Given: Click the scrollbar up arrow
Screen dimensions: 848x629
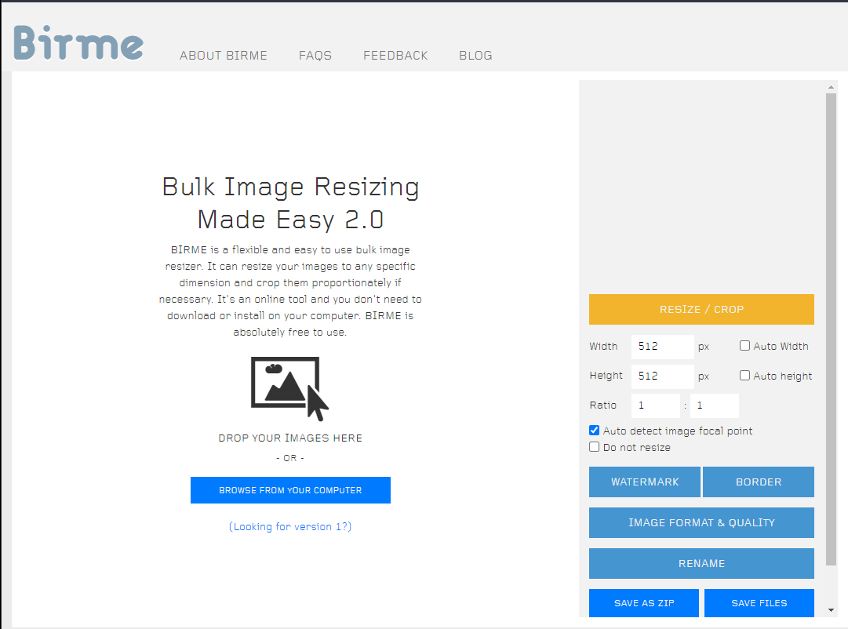Looking at the screenshot, I should click(832, 87).
